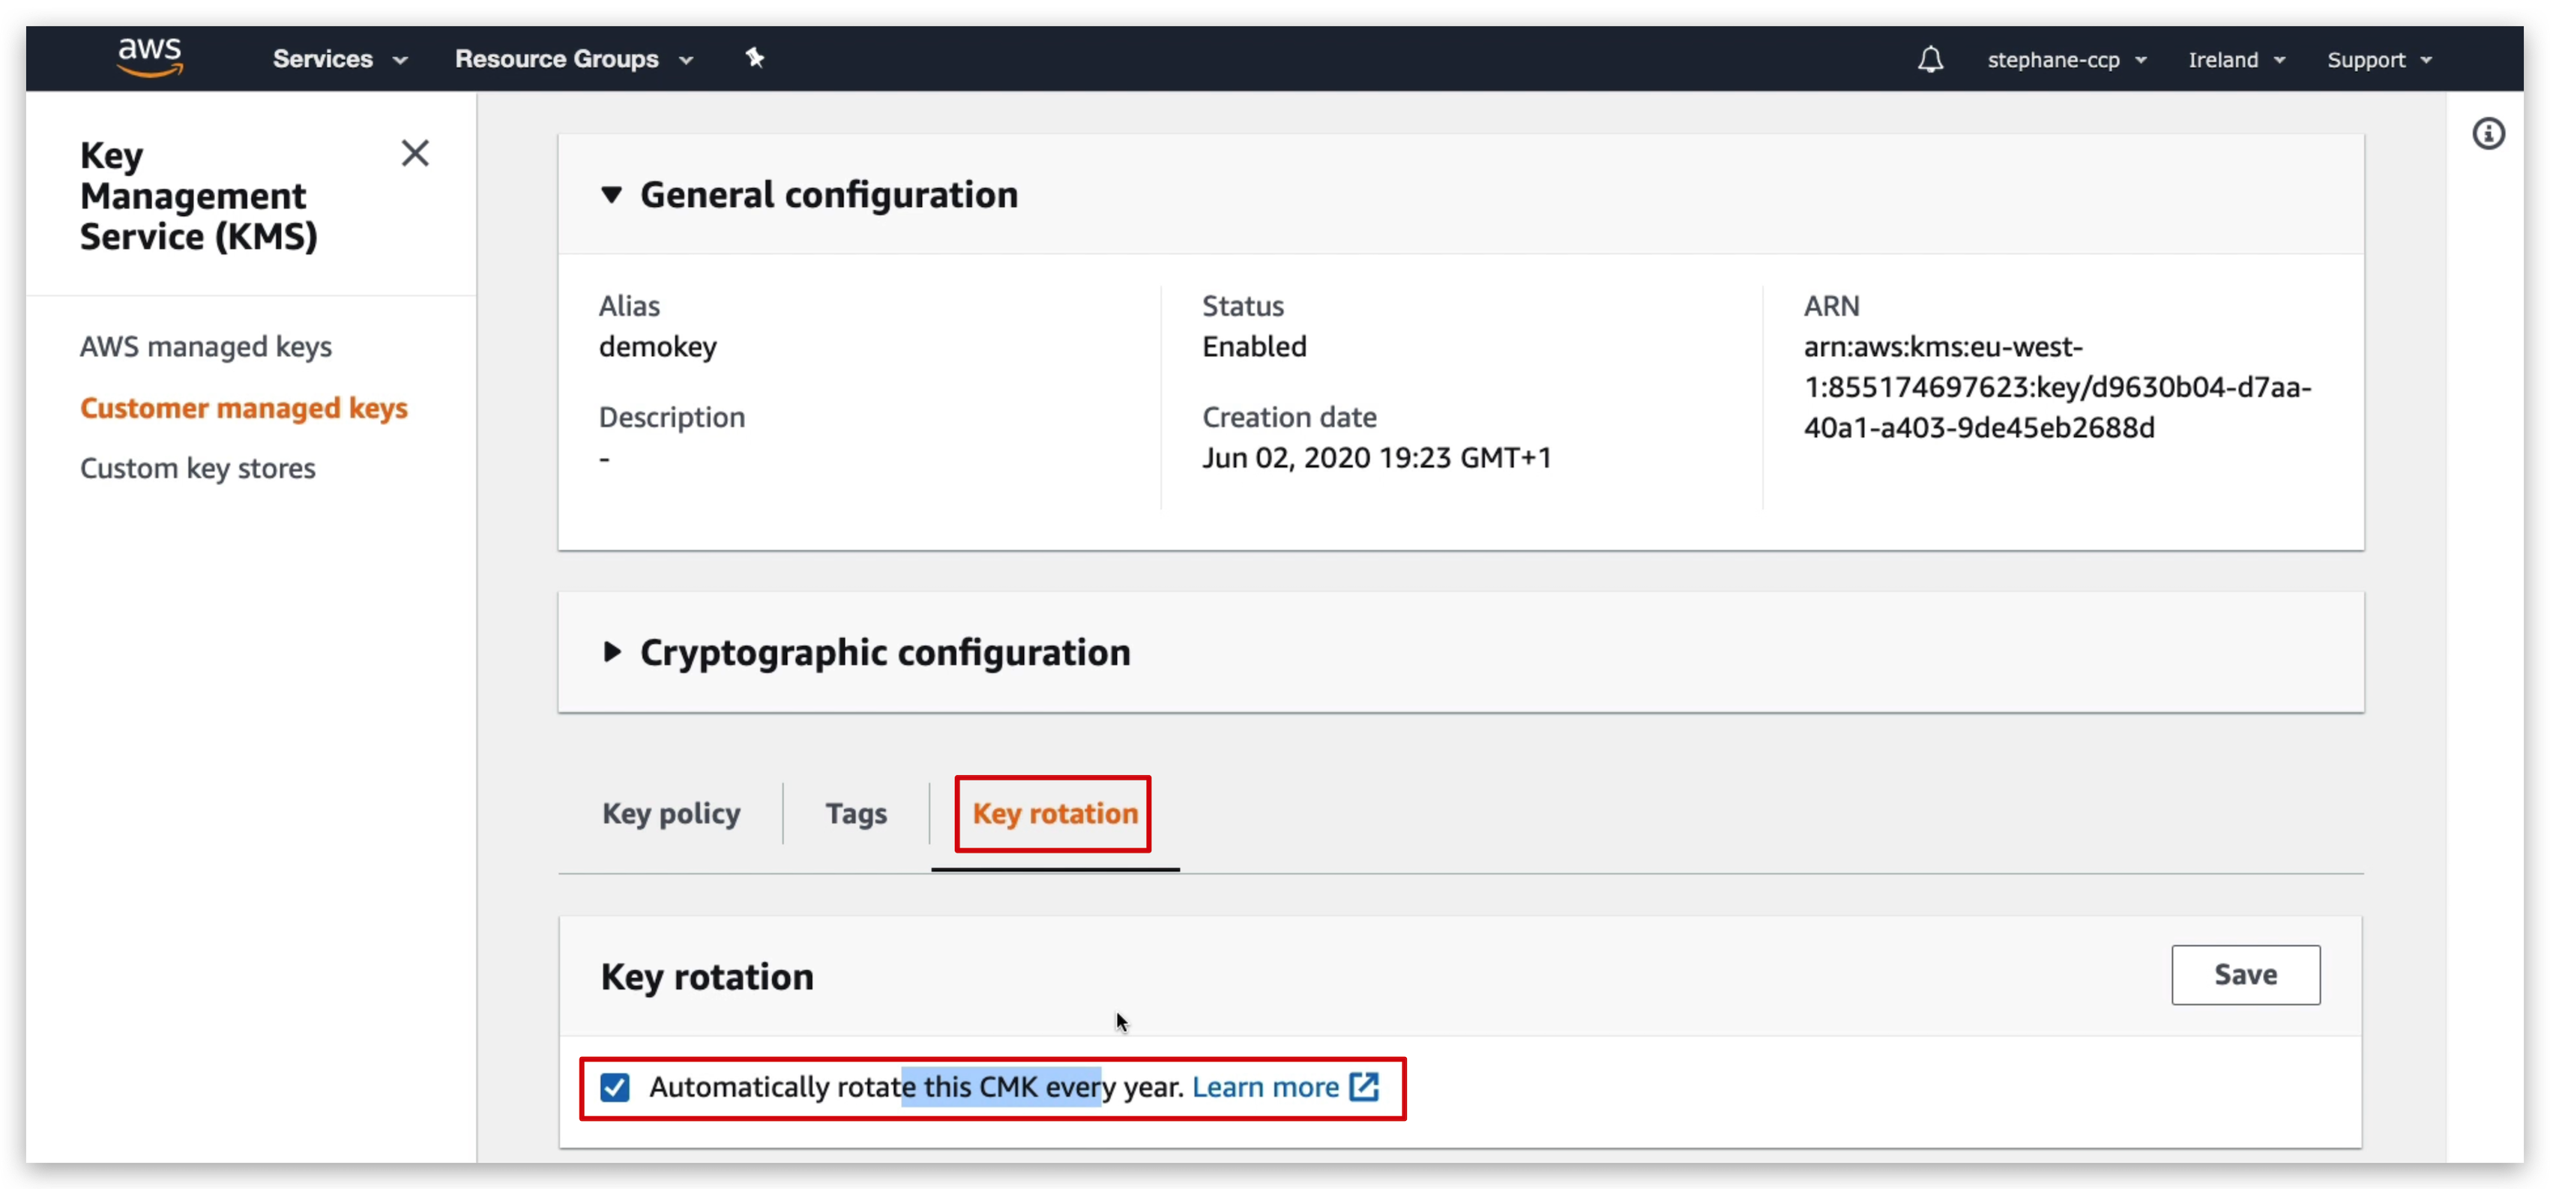Open the Ireland region dropdown
This screenshot has width=2550, height=1189.
point(2236,59)
